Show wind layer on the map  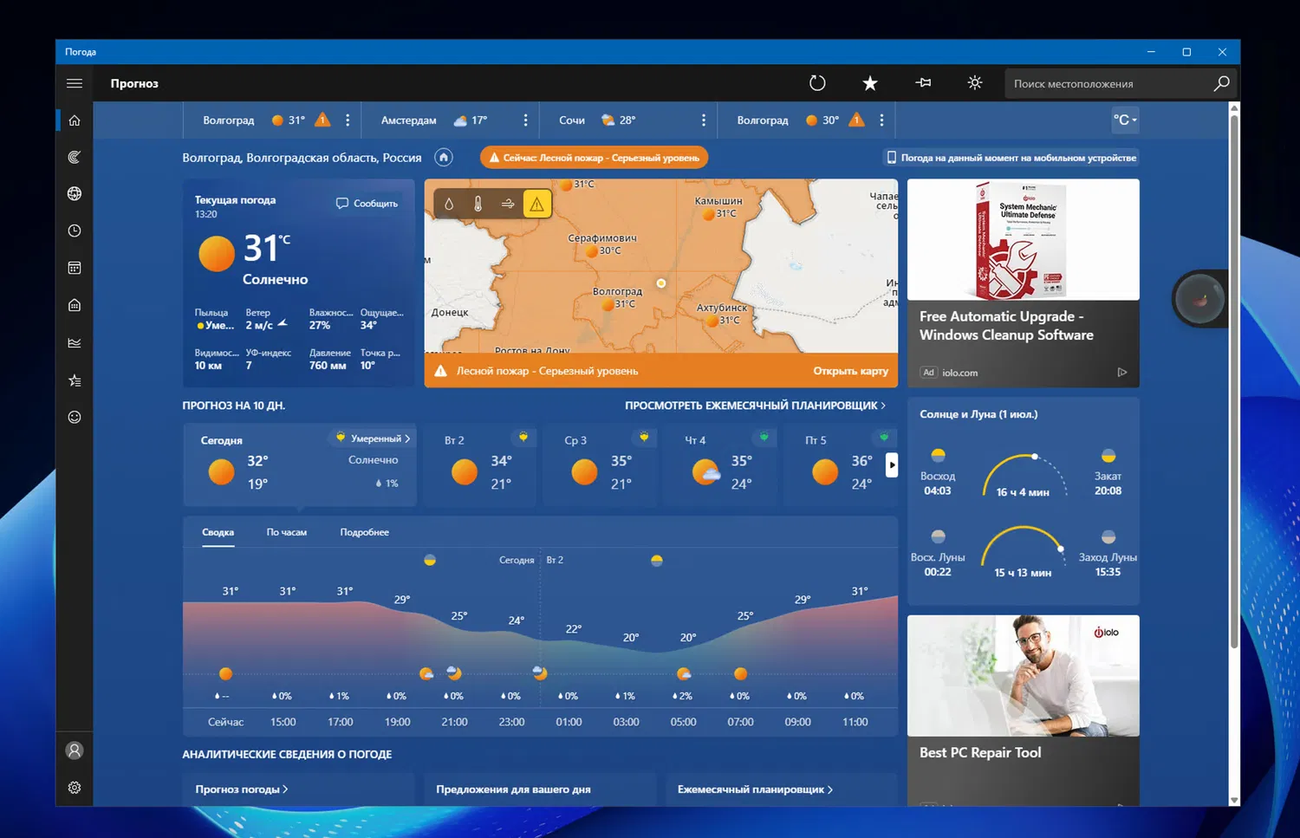508,204
